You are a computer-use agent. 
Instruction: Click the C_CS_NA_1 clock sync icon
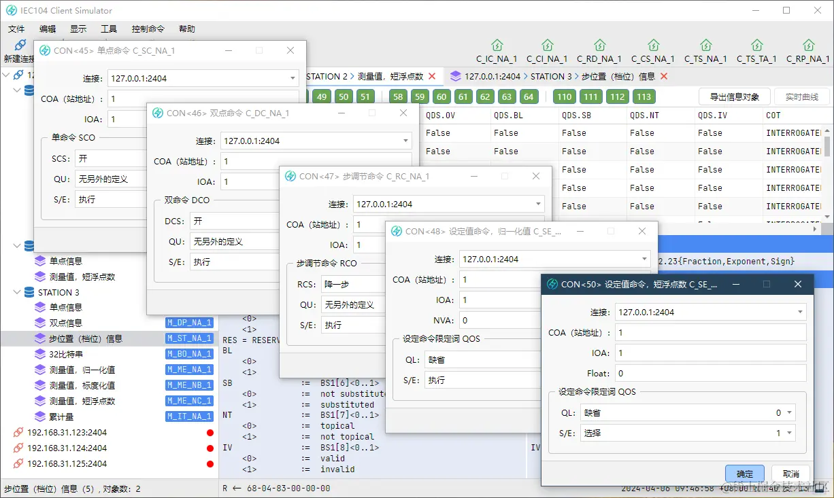click(652, 46)
